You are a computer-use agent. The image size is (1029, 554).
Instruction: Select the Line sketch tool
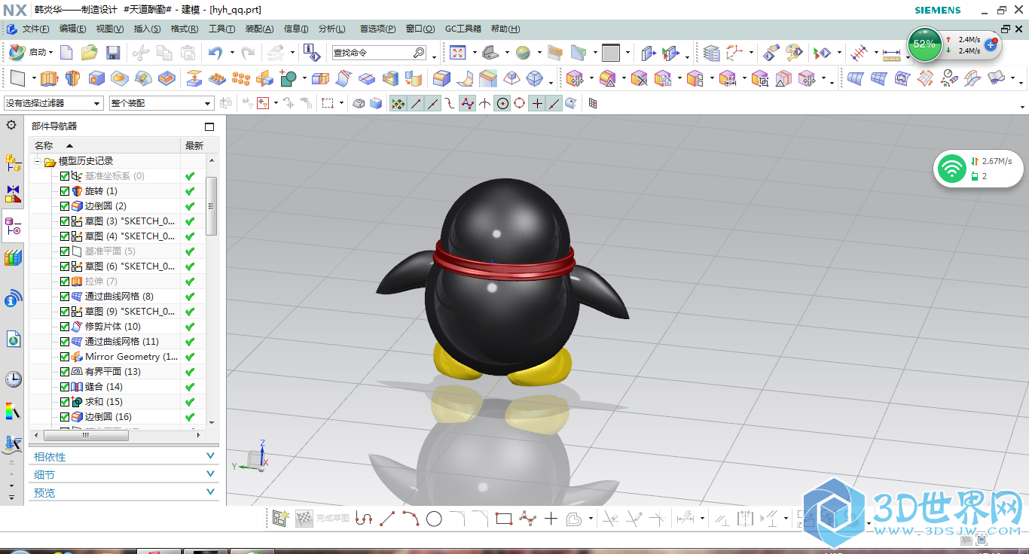[x=387, y=519]
